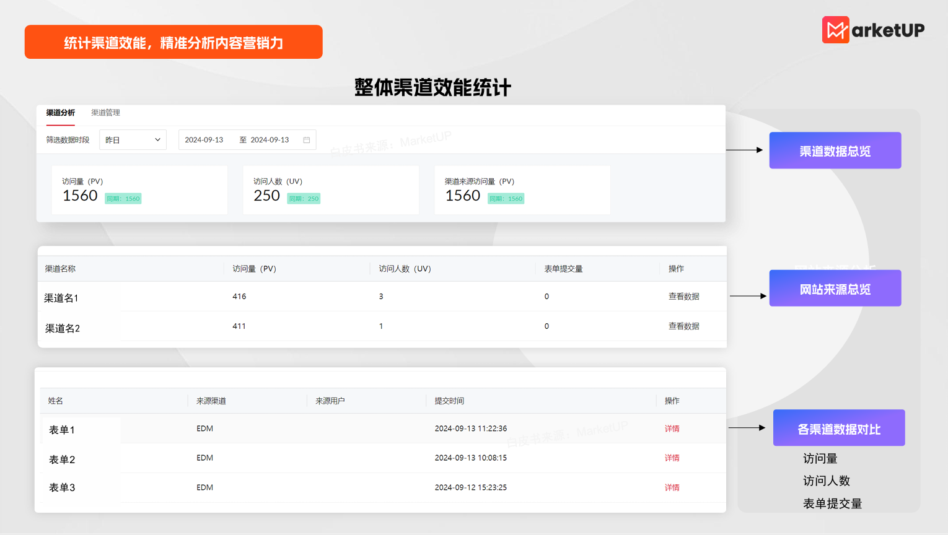
Task: Click 详情 for 表单3
Action: tap(672, 487)
